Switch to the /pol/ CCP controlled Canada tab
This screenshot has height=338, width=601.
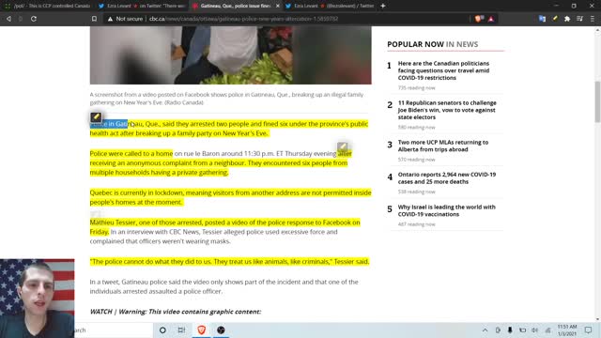coord(47,6)
